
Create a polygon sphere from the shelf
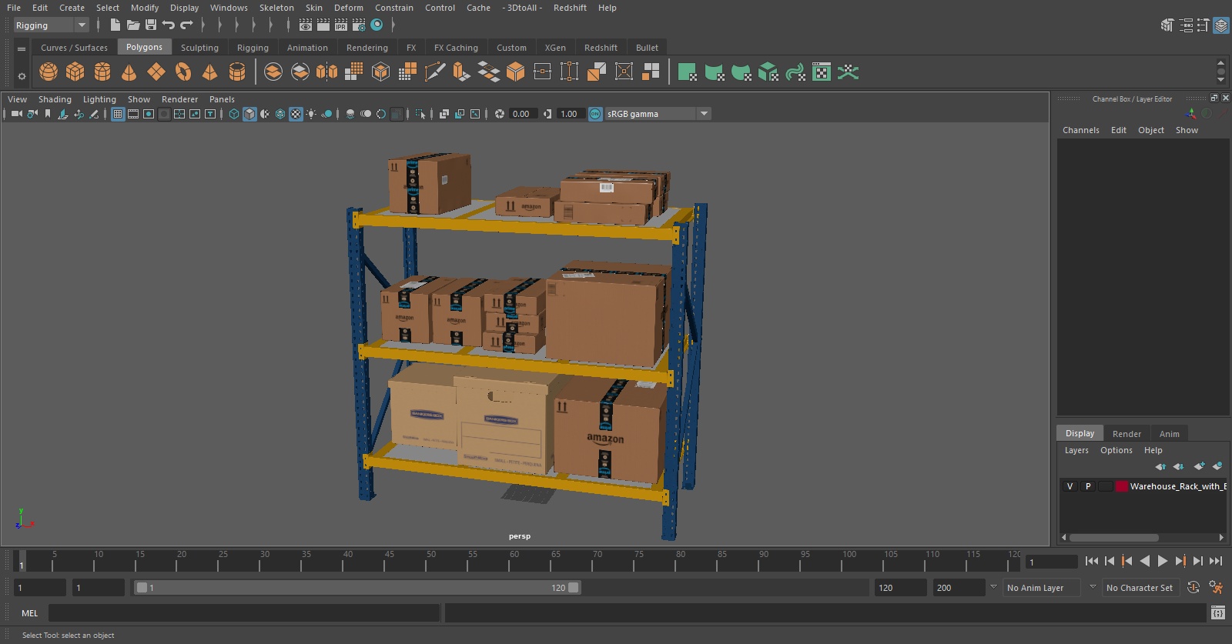coord(49,72)
